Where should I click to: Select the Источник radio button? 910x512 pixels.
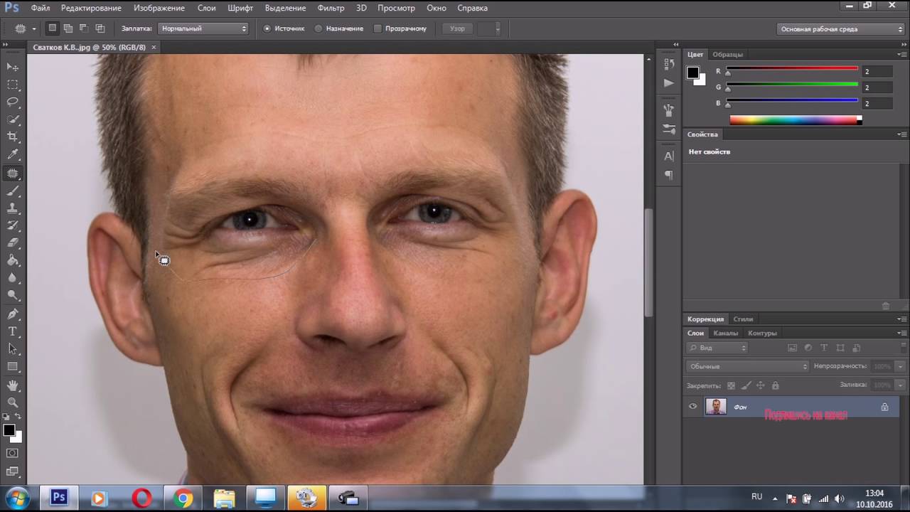point(267,28)
